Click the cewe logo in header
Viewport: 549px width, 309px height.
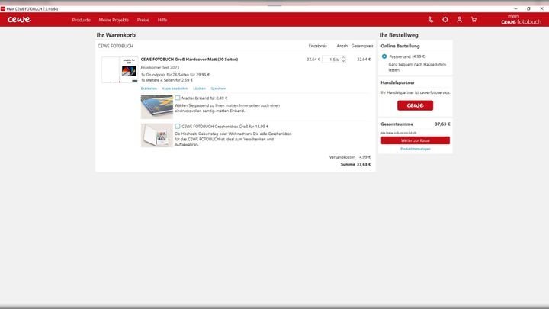[x=19, y=20]
